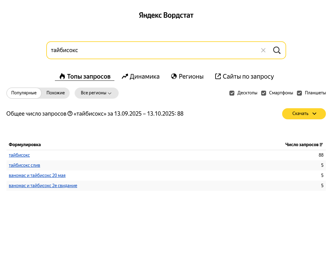Switch to the Регионы tab
Image resolution: width=333 pixels, height=259 pixels.
click(187, 76)
